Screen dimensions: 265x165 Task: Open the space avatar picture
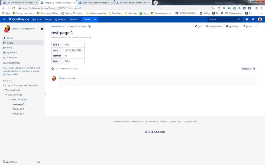click(7, 29)
